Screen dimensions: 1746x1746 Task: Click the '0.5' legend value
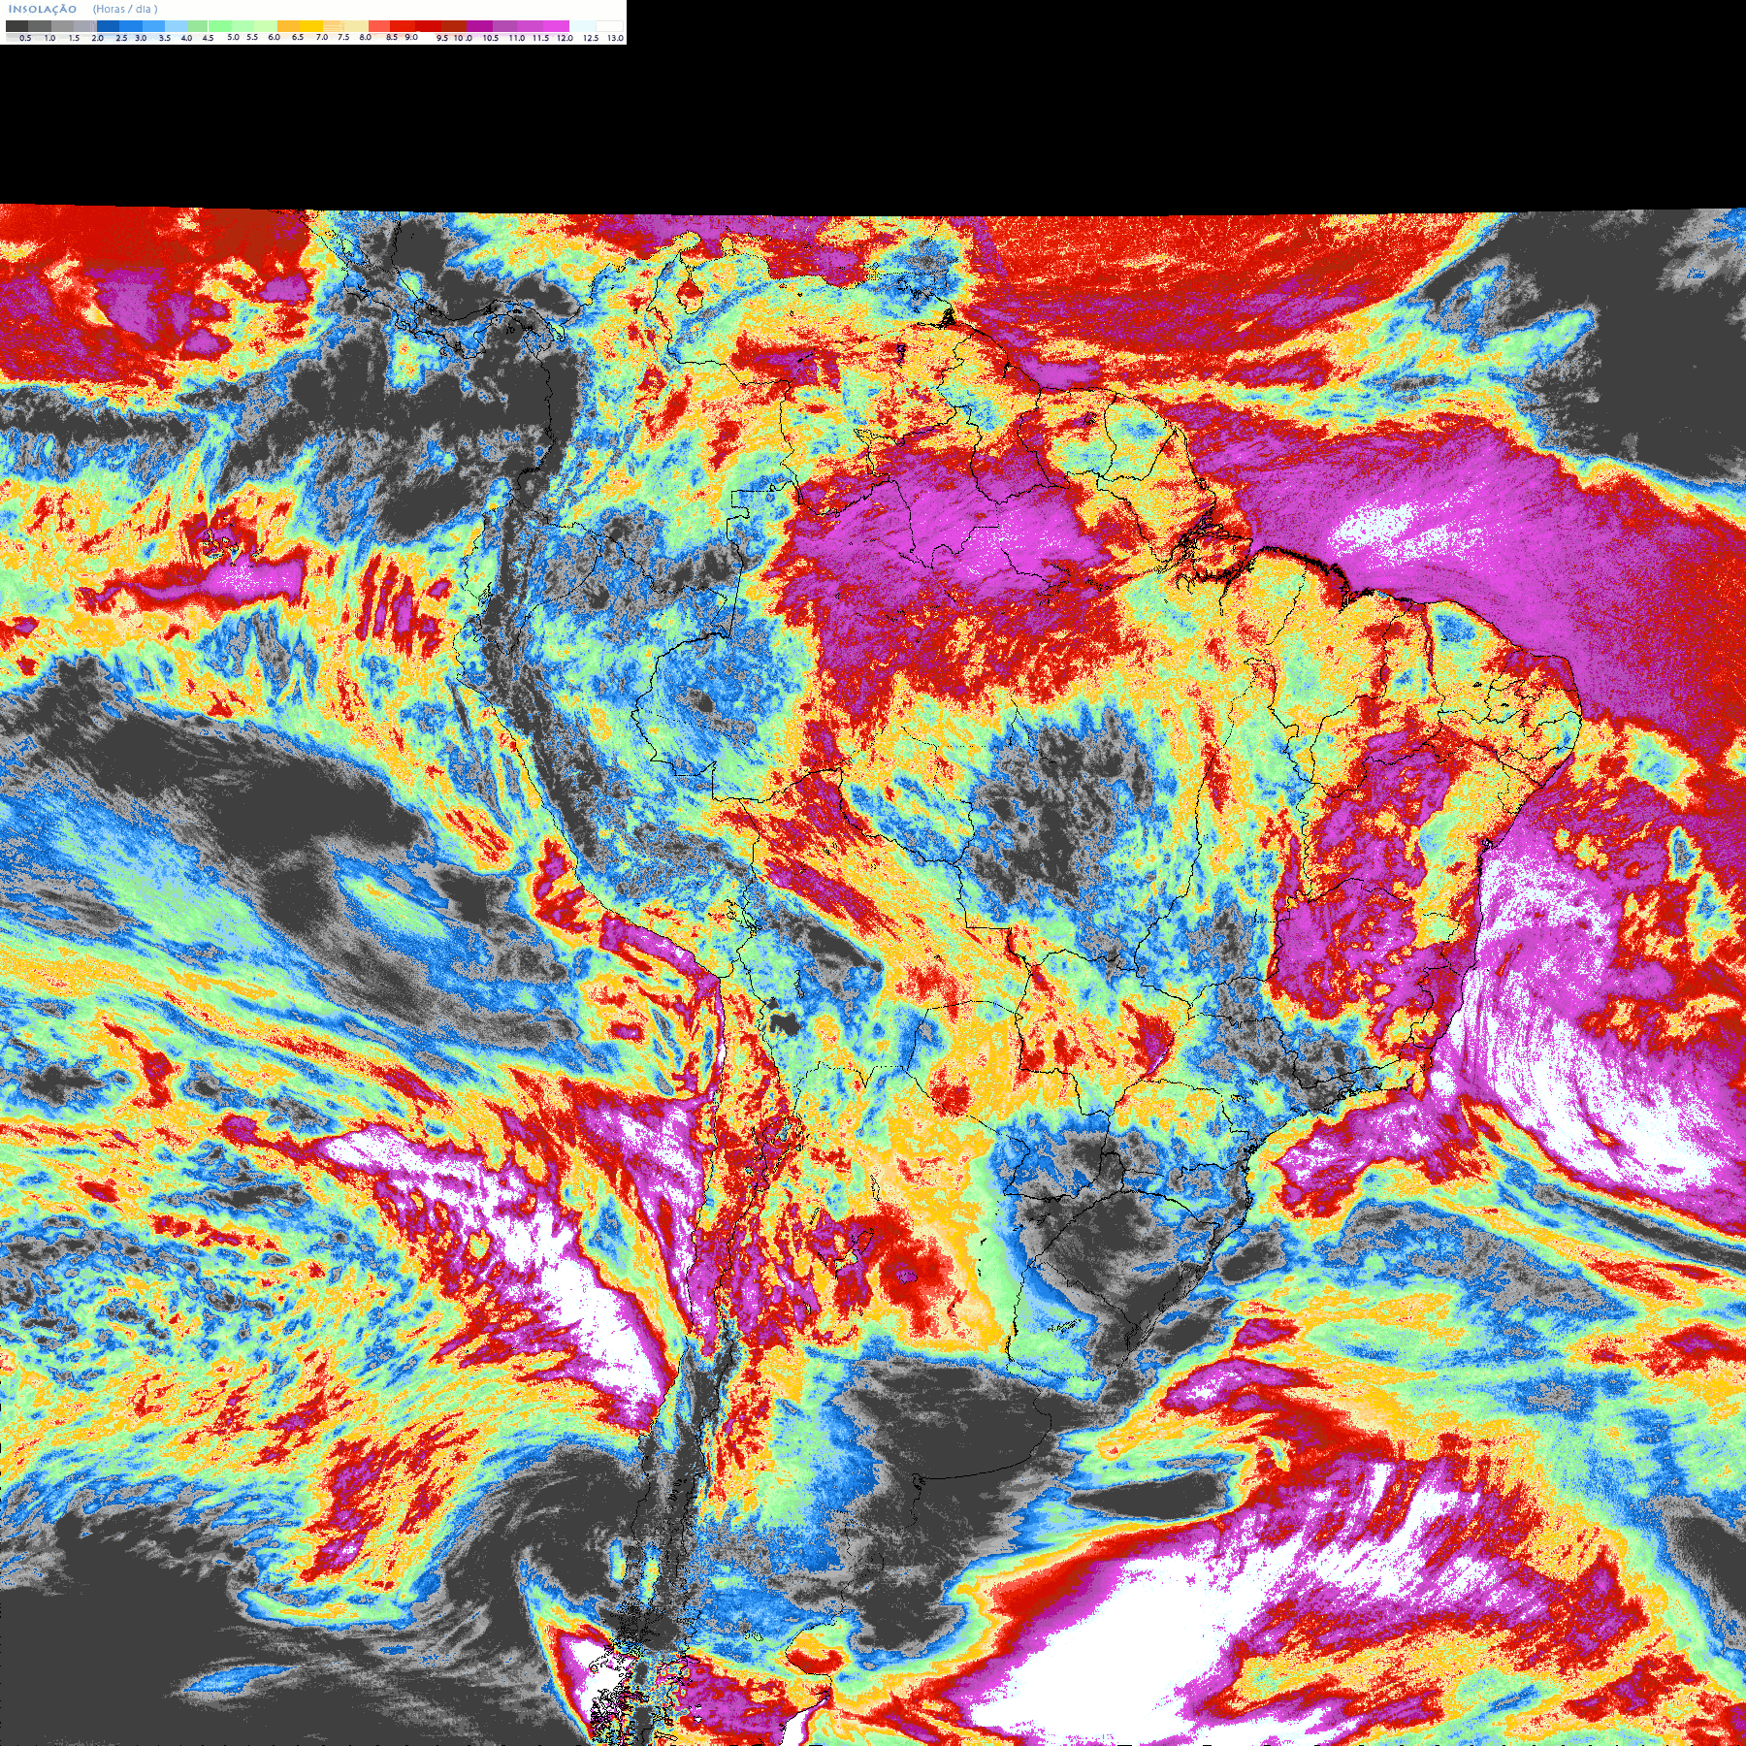(x=25, y=38)
